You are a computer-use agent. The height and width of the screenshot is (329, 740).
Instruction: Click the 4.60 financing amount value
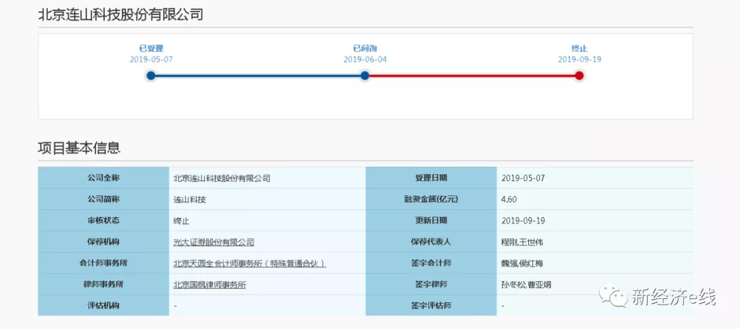(x=509, y=199)
